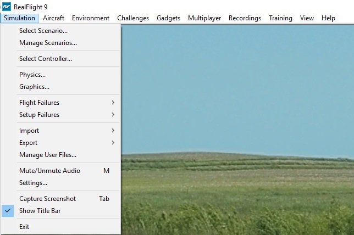Toggle Mute/Unmute Audio option
Viewport: 354px width, 235px height.
coord(49,171)
